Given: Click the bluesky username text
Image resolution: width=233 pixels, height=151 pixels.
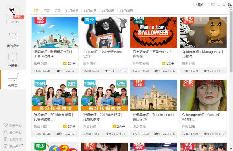Looking at the screenshot, I should pyautogui.click(x=13, y=22).
